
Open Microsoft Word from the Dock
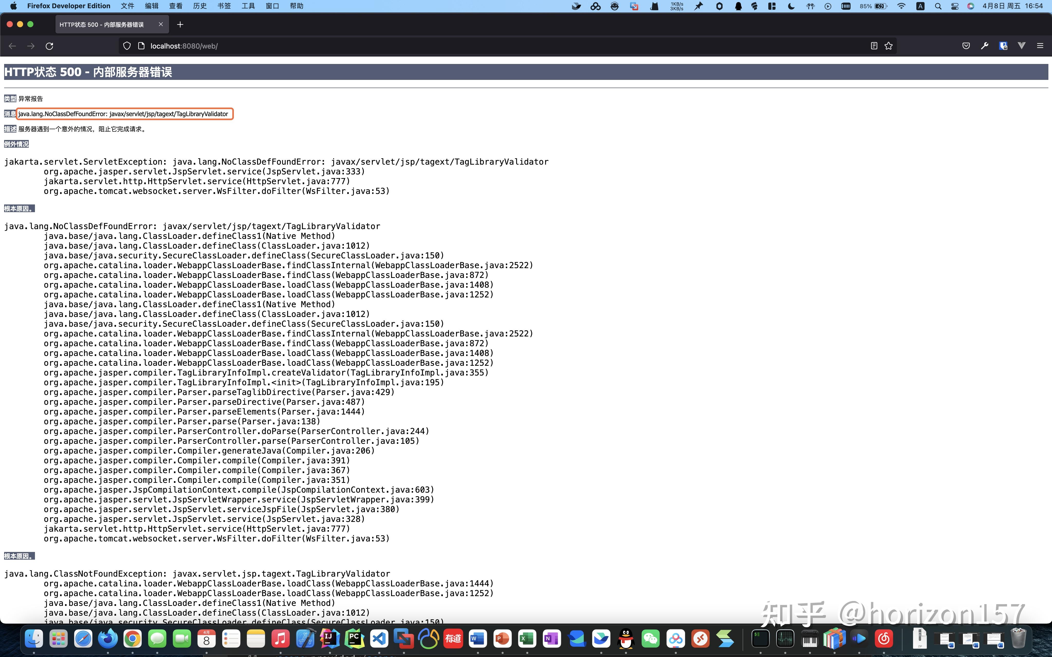click(478, 639)
